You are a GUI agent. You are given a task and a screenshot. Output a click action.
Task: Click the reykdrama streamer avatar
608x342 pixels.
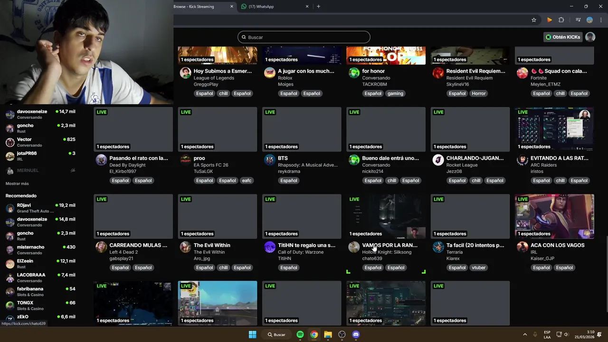pos(270,160)
